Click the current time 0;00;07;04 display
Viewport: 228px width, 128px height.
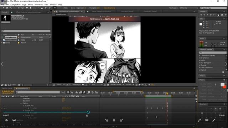point(8,91)
